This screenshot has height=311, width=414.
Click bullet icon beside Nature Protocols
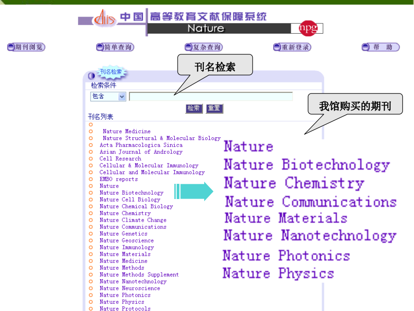91,309
